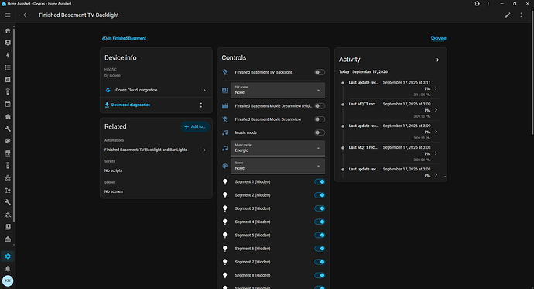Screen dimensions: 534x289
Task: Turn off the Segment 5 switch
Action: click(x=320, y=236)
